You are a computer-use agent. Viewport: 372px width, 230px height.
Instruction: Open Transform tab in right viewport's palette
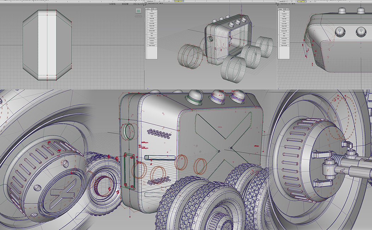[x=284, y=14]
